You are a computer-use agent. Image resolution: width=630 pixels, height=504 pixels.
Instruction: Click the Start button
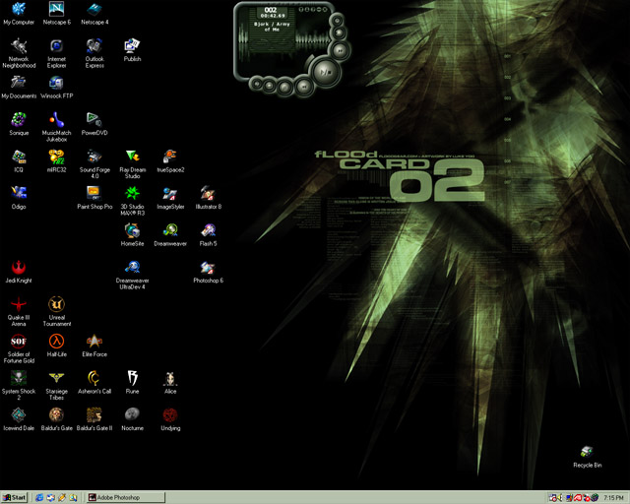tap(15, 497)
